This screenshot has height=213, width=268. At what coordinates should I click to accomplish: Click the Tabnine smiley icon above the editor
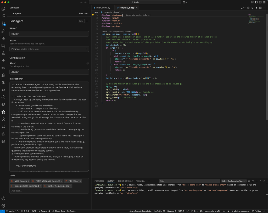(x=252, y=8)
